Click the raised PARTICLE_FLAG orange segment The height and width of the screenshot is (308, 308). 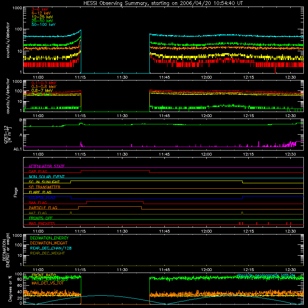point(110,207)
